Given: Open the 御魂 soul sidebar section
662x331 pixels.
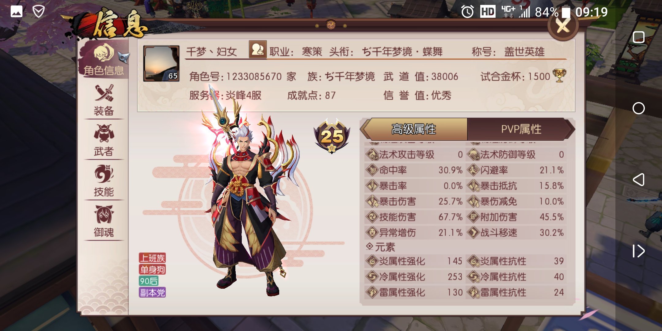Looking at the screenshot, I should click(104, 221).
